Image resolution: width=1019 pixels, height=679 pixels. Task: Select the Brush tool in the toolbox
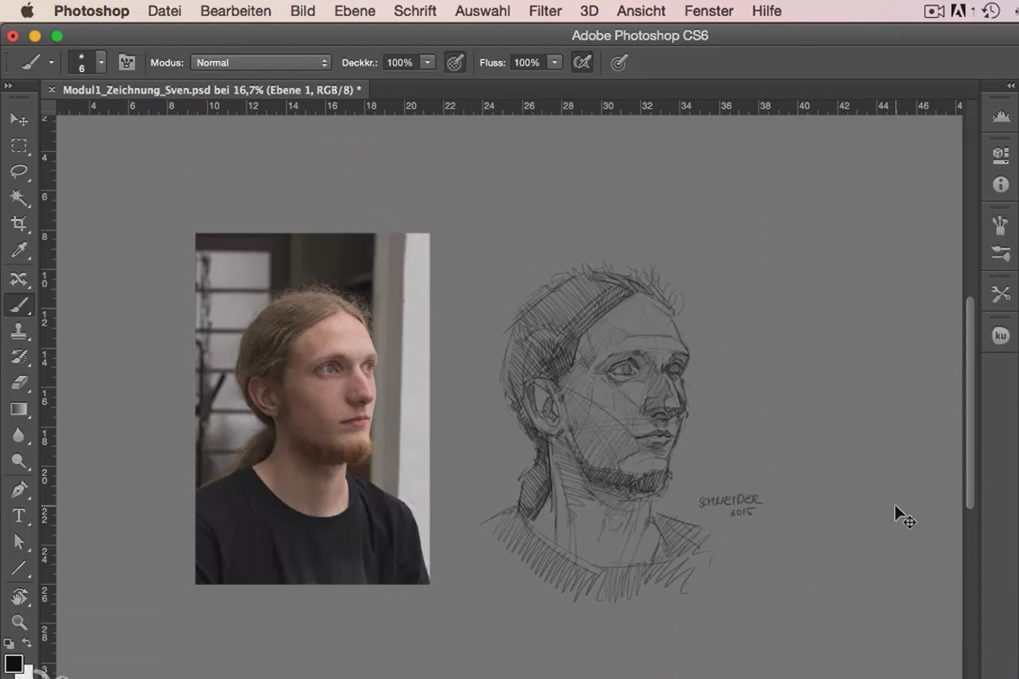pyautogui.click(x=19, y=305)
